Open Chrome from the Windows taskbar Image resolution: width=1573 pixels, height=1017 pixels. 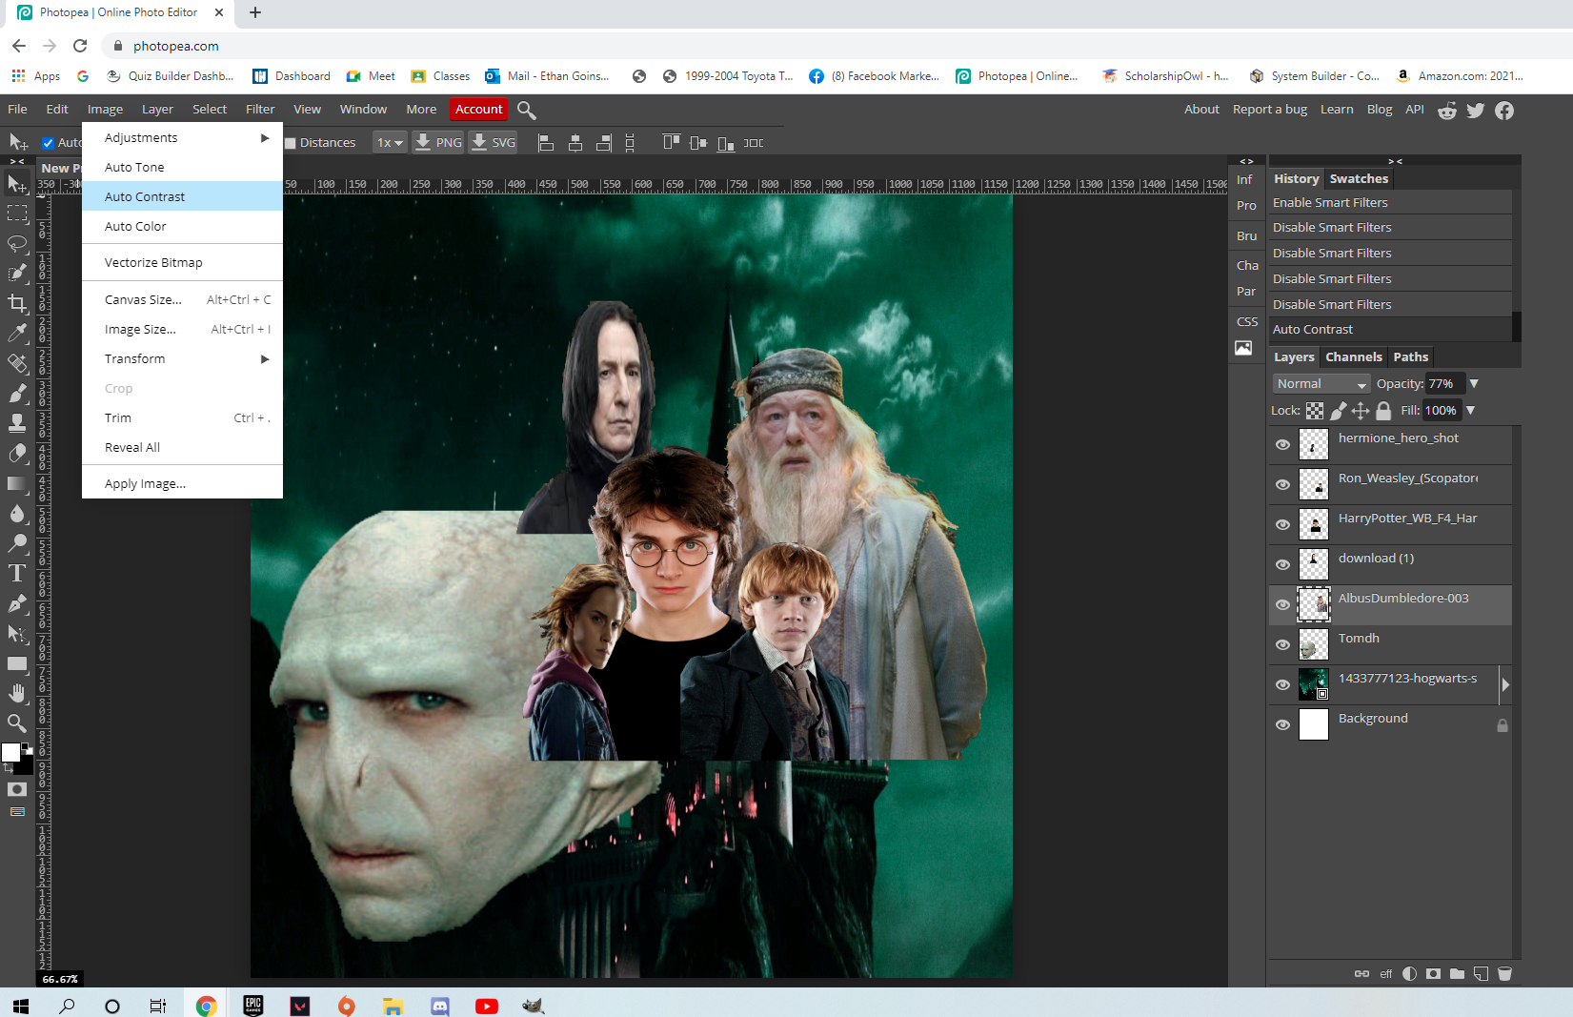pyautogui.click(x=207, y=1006)
